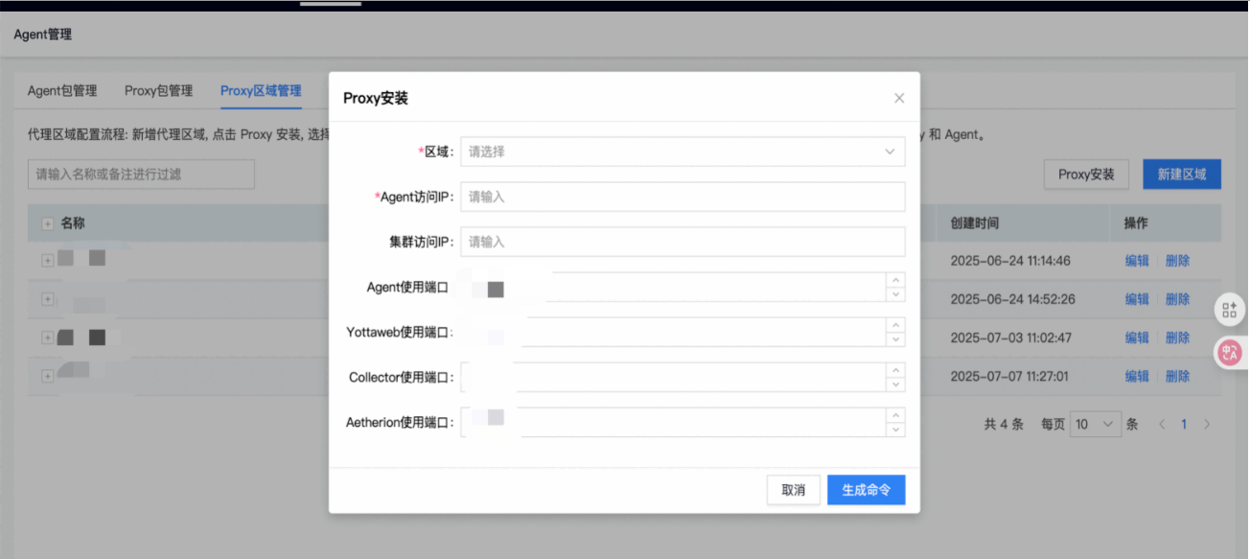Decrease Yottaweb使用端口 with down arrow

895,339
